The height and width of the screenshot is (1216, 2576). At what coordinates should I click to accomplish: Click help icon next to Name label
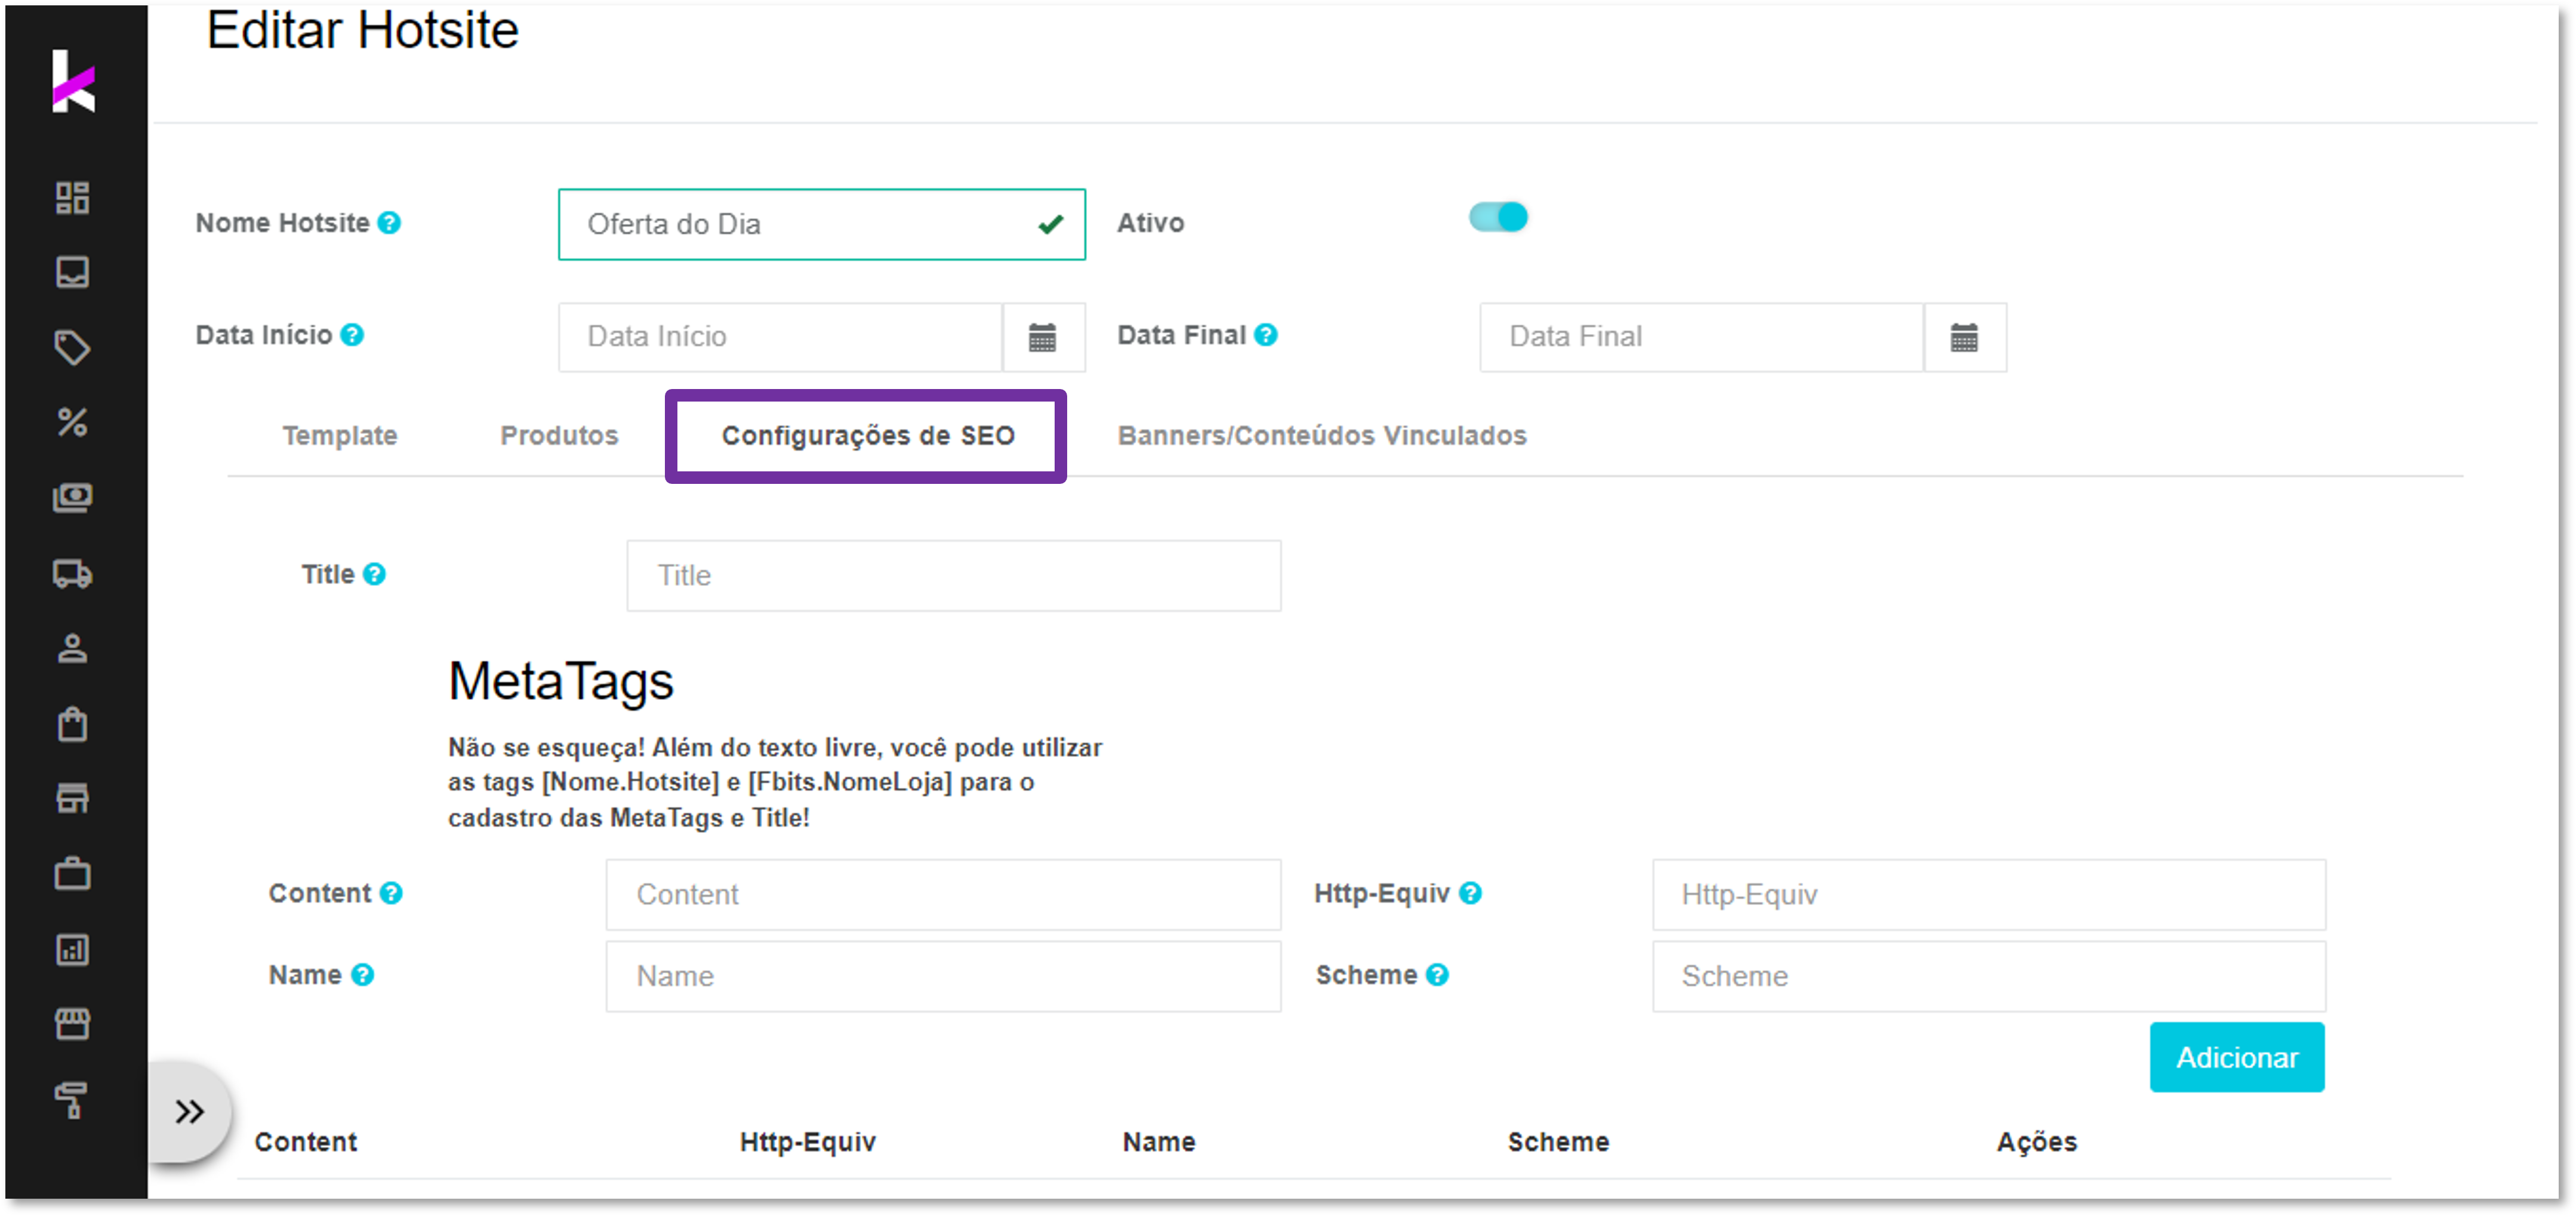point(363,975)
